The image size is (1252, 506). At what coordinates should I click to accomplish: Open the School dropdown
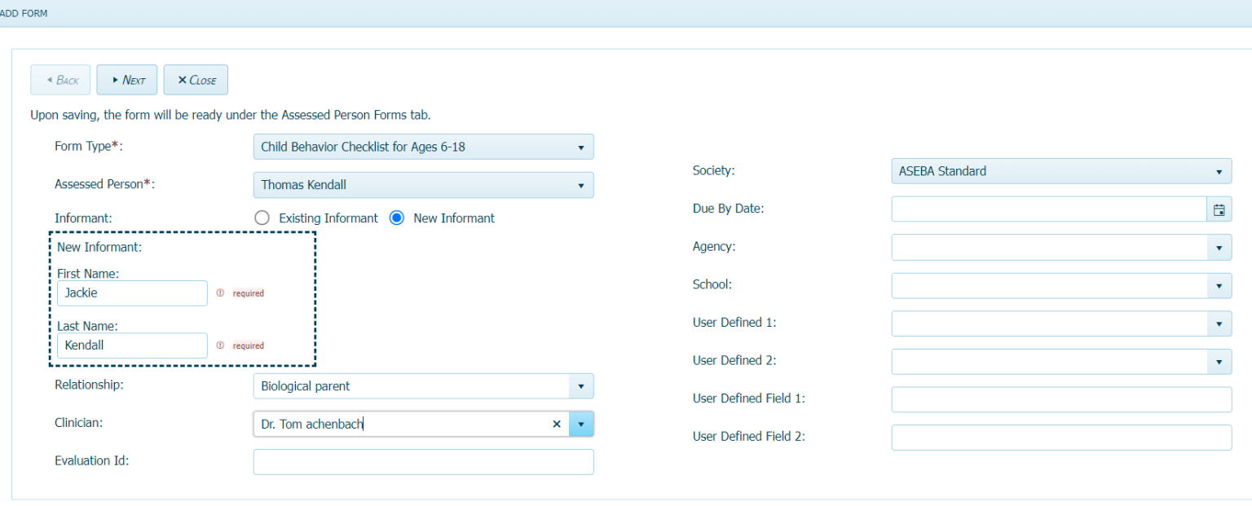pos(1219,285)
